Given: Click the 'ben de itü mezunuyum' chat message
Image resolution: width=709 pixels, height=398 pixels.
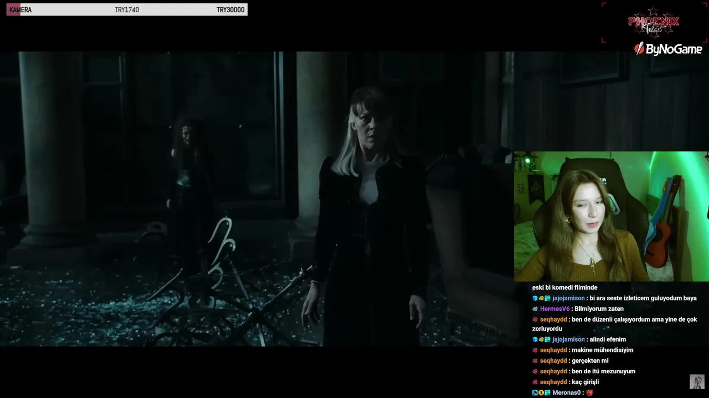Looking at the screenshot, I should (x=604, y=371).
